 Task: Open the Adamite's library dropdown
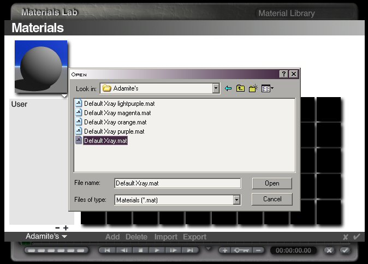(46, 236)
